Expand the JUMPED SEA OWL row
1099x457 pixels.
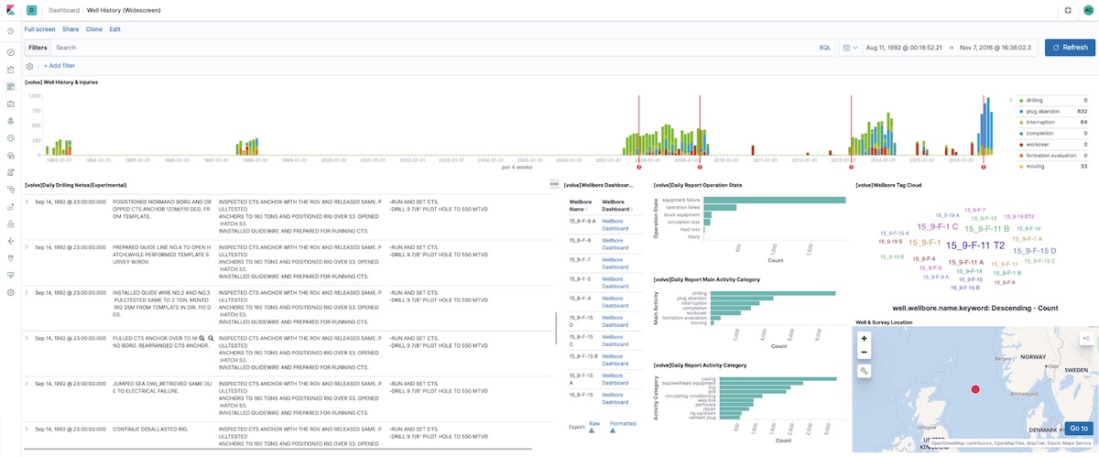[x=27, y=383]
